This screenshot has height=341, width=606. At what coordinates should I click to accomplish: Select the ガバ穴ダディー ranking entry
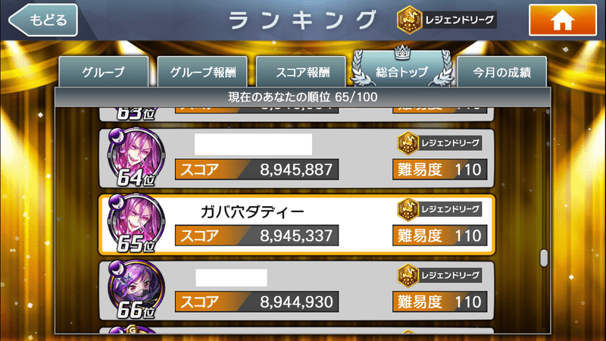tap(297, 224)
